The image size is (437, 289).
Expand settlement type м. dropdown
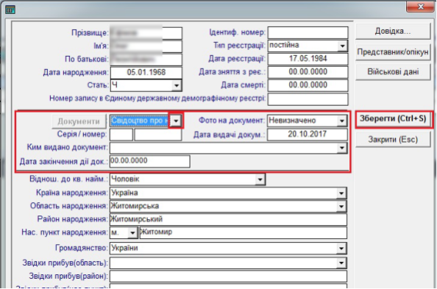click(133, 232)
